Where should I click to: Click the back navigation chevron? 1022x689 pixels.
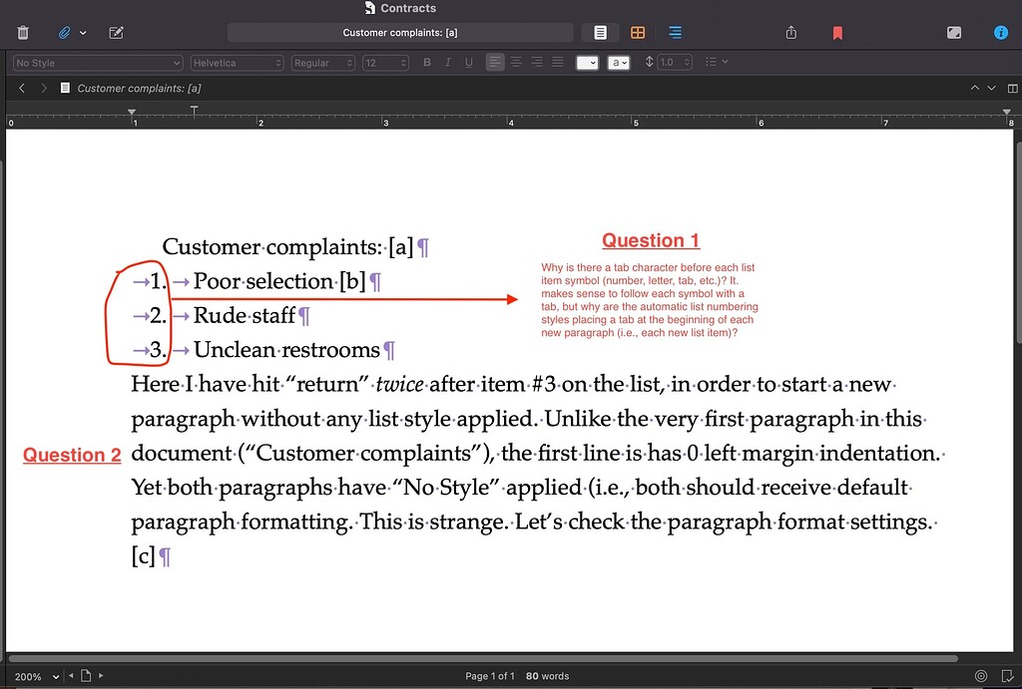(x=22, y=88)
